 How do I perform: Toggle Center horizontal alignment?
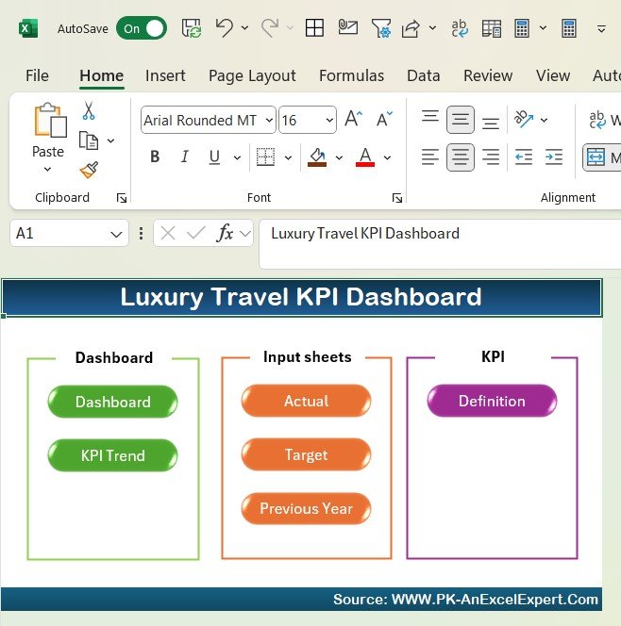[461, 157]
